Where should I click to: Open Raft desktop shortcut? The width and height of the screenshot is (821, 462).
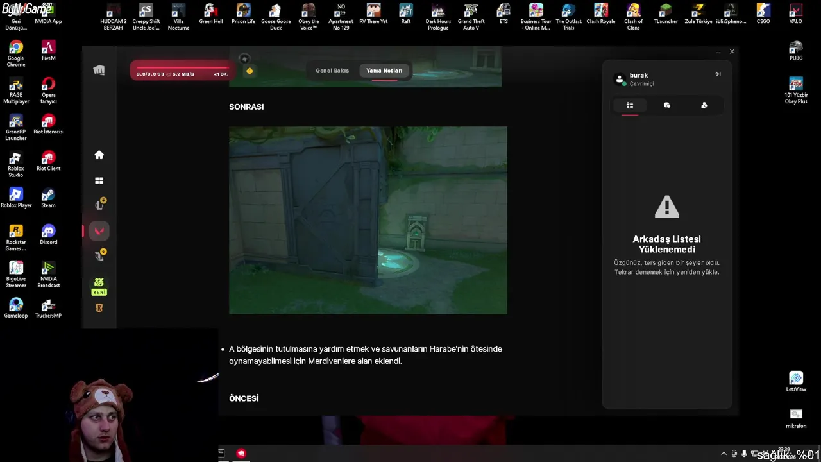[406, 14]
